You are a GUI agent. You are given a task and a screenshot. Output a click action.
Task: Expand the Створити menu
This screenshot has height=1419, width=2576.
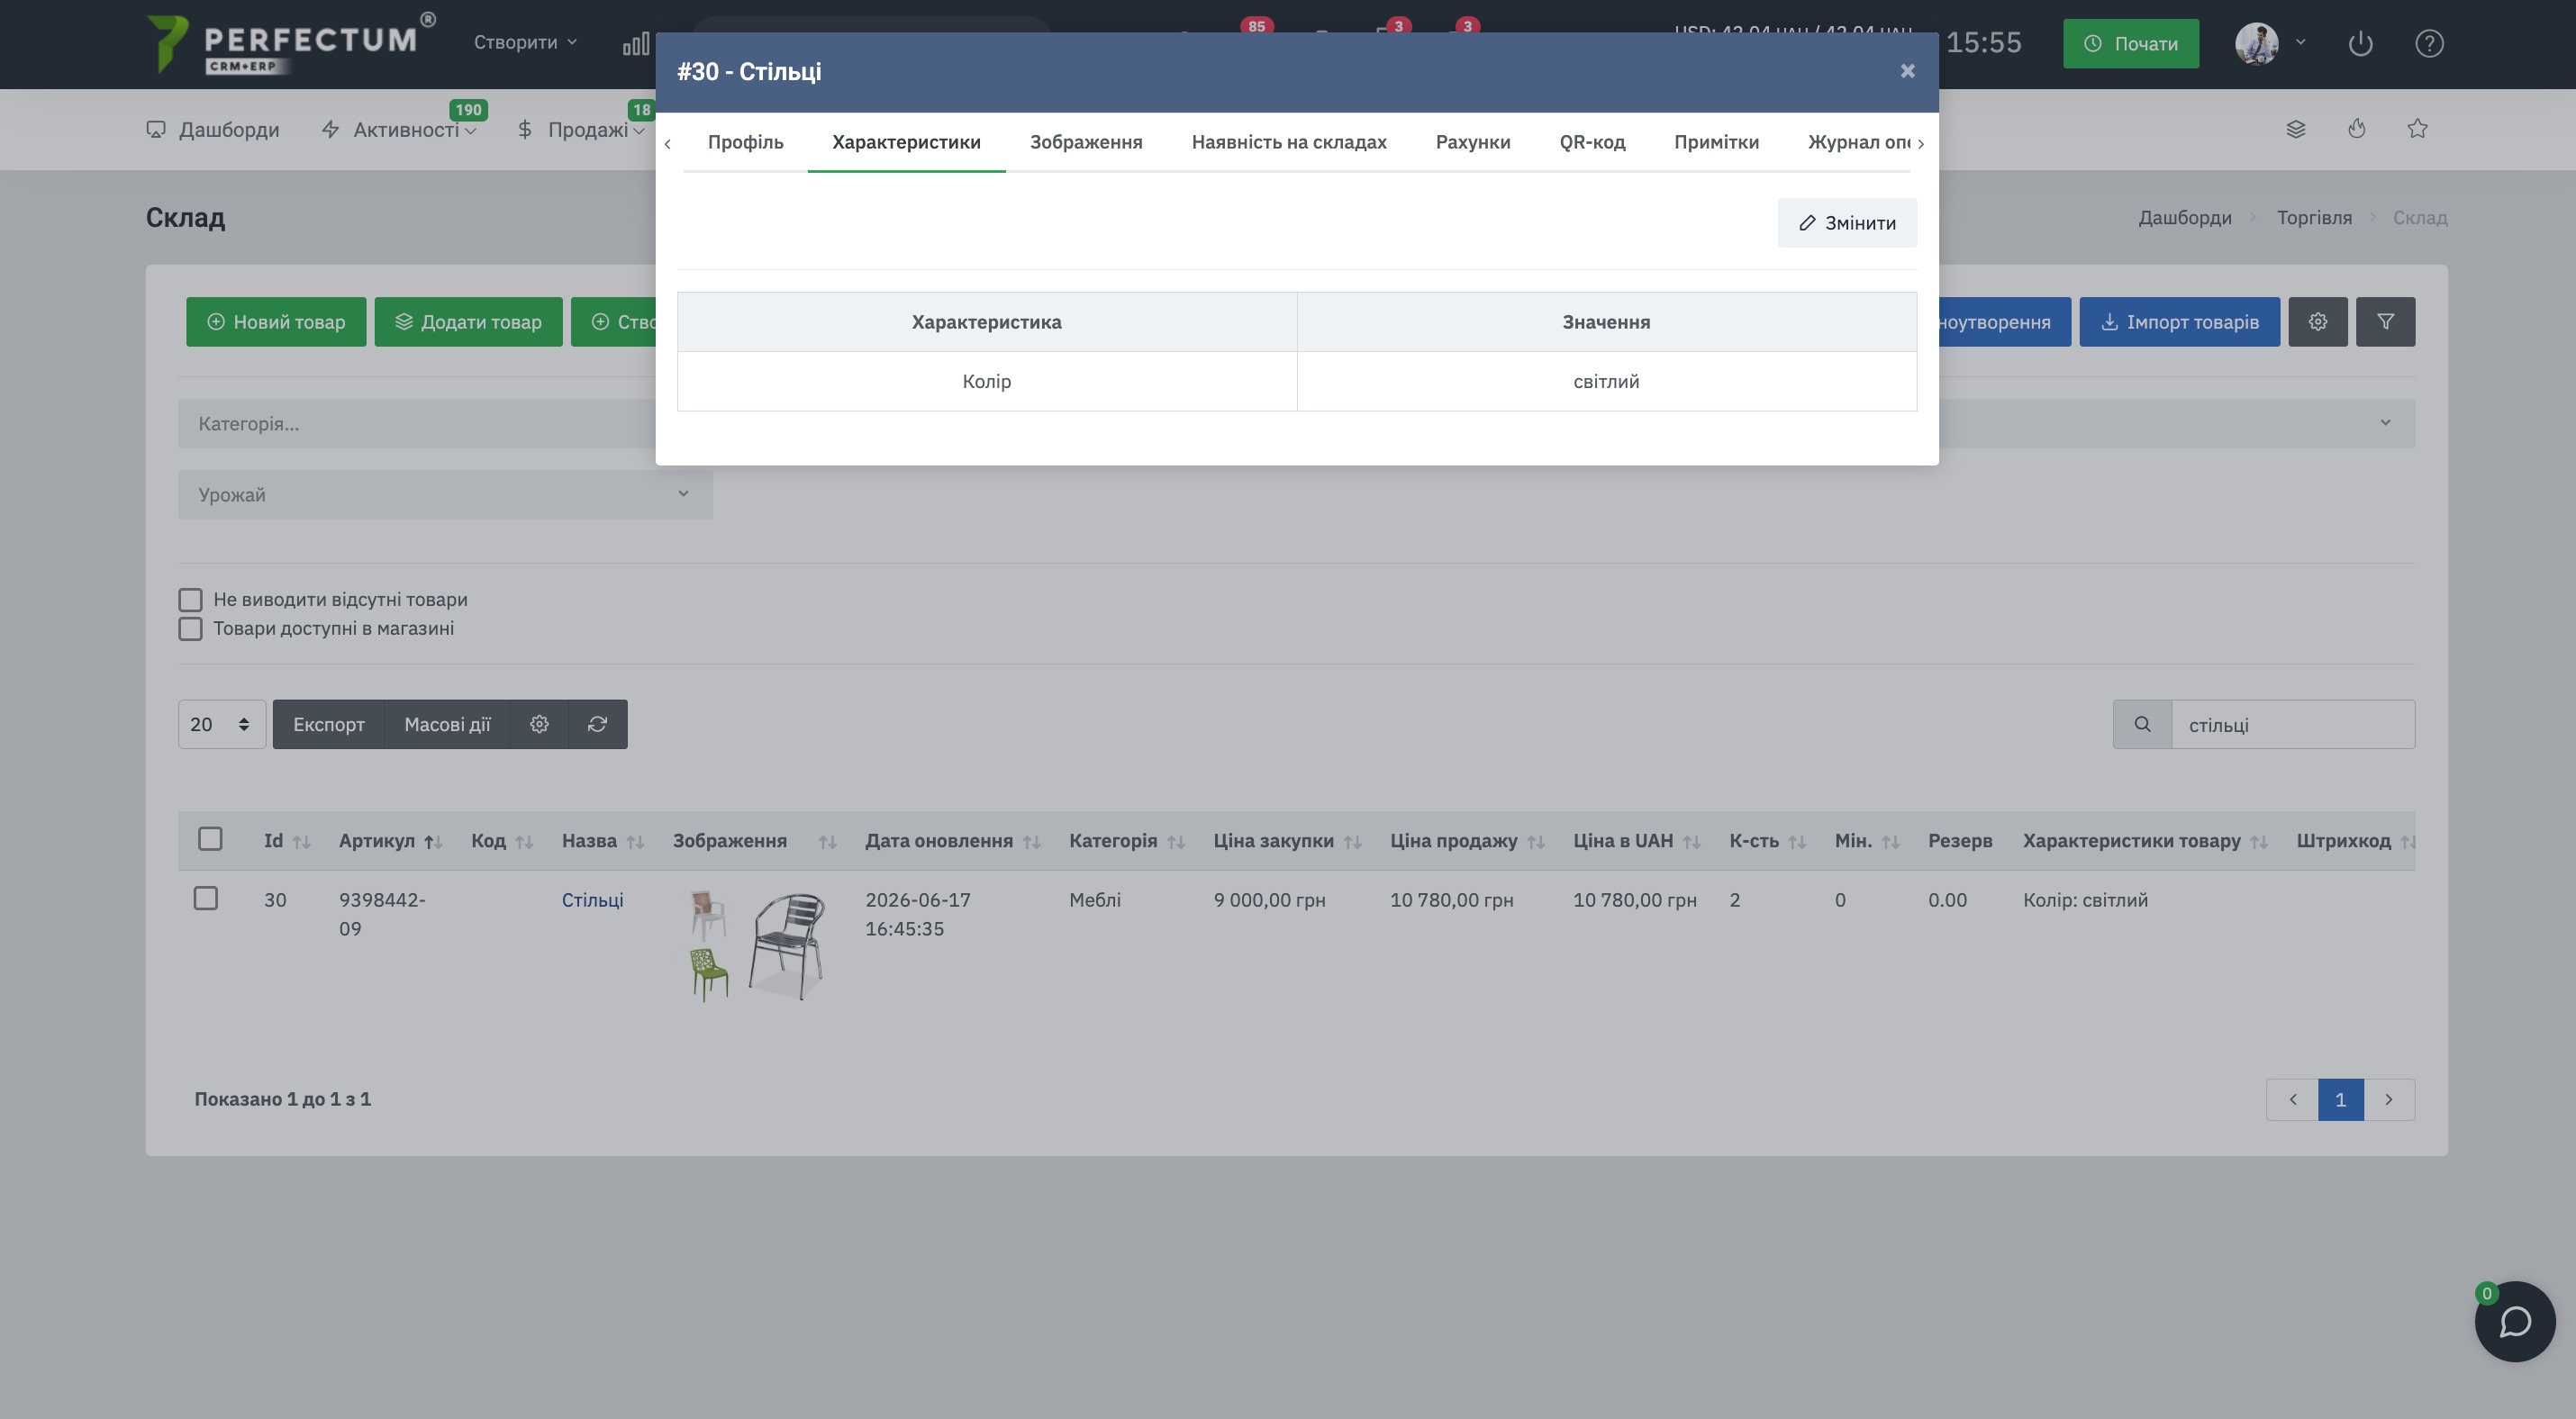(x=525, y=42)
